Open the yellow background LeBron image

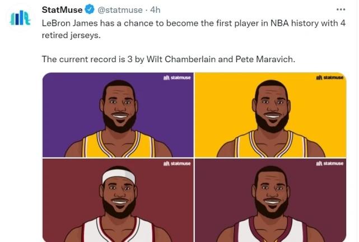click(x=271, y=115)
